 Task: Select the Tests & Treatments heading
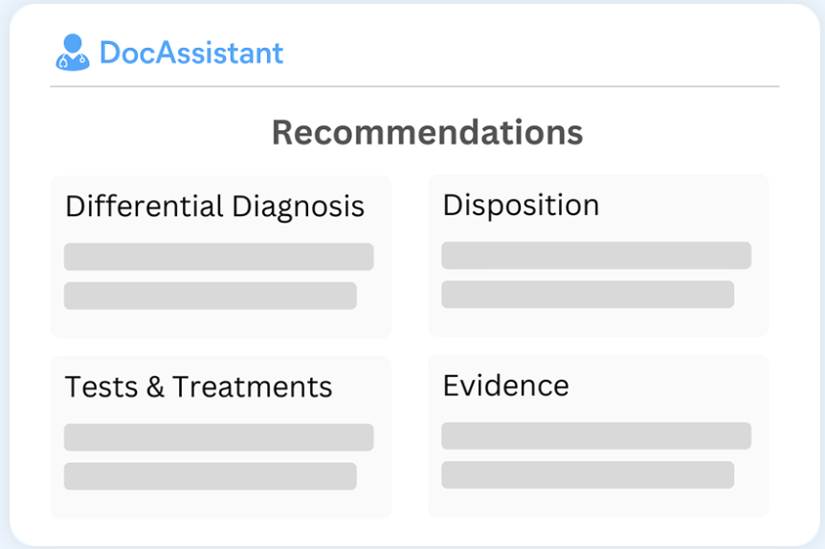click(198, 386)
